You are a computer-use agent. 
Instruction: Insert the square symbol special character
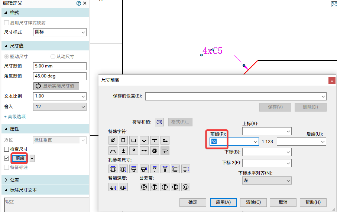[123, 140]
